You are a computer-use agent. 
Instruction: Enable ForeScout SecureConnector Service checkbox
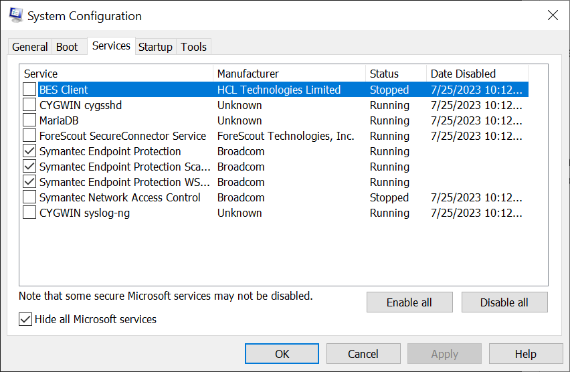point(29,136)
